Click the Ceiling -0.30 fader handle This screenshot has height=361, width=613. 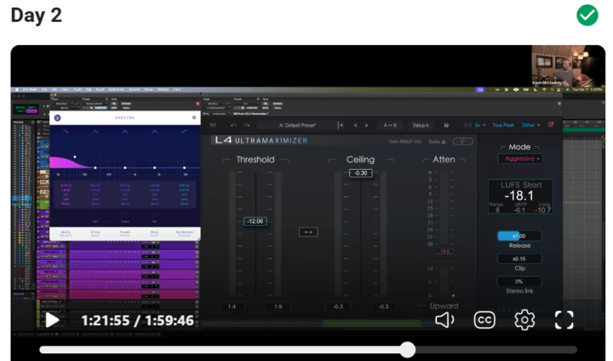coord(360,173)
